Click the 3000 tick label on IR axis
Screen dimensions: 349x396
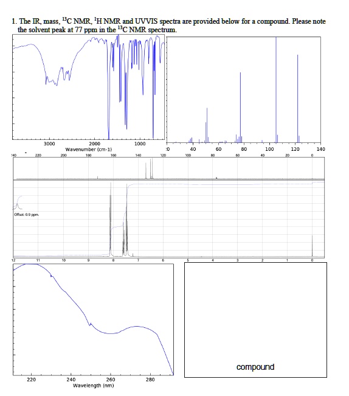(x=49, y=144)
